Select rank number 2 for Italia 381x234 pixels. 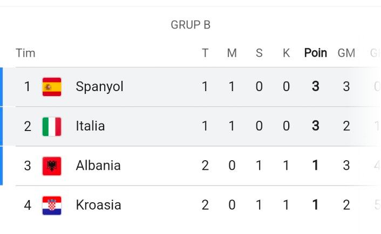pyautogui.click(x=28, y=127)
